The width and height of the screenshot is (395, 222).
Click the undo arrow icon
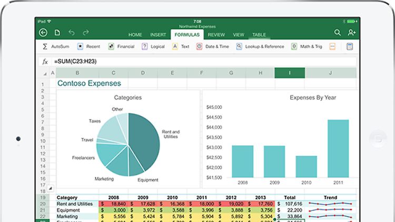click(72, 33)
